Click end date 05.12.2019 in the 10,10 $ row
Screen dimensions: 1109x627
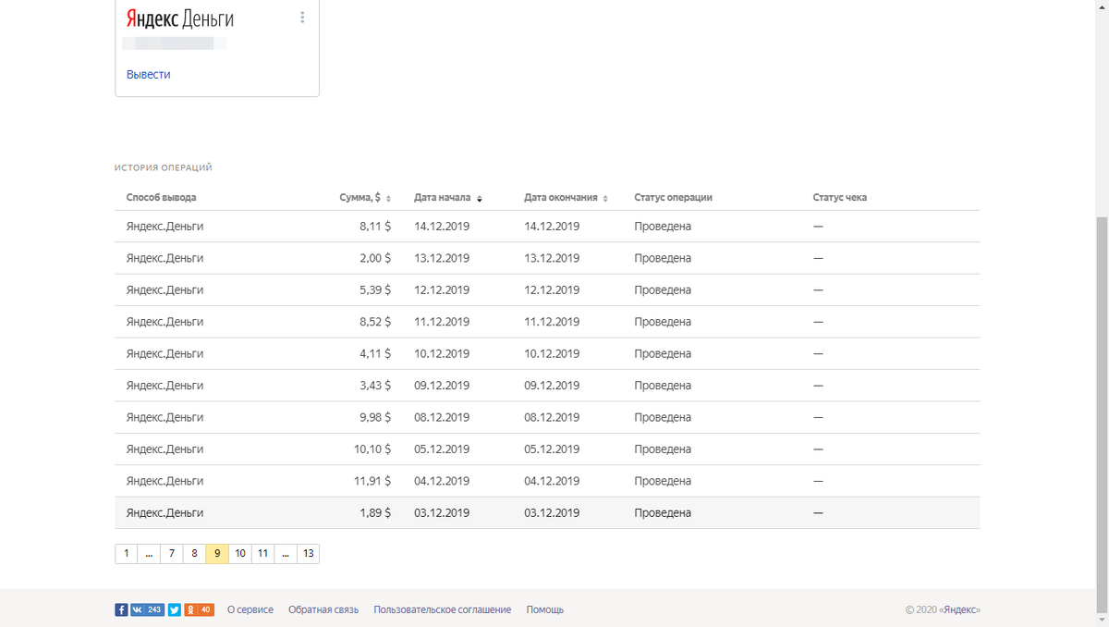(x=552, y=449)
